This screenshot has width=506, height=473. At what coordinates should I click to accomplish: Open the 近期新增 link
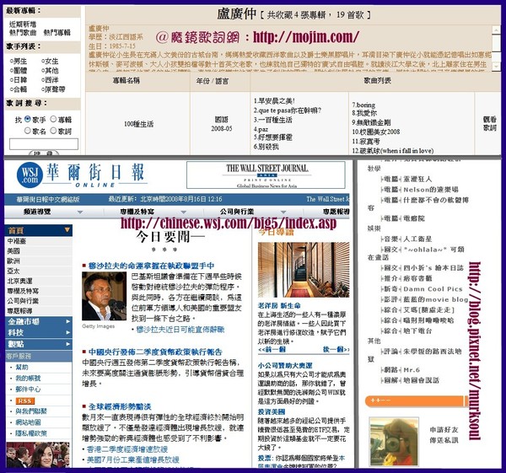click(x=23, y=24)
